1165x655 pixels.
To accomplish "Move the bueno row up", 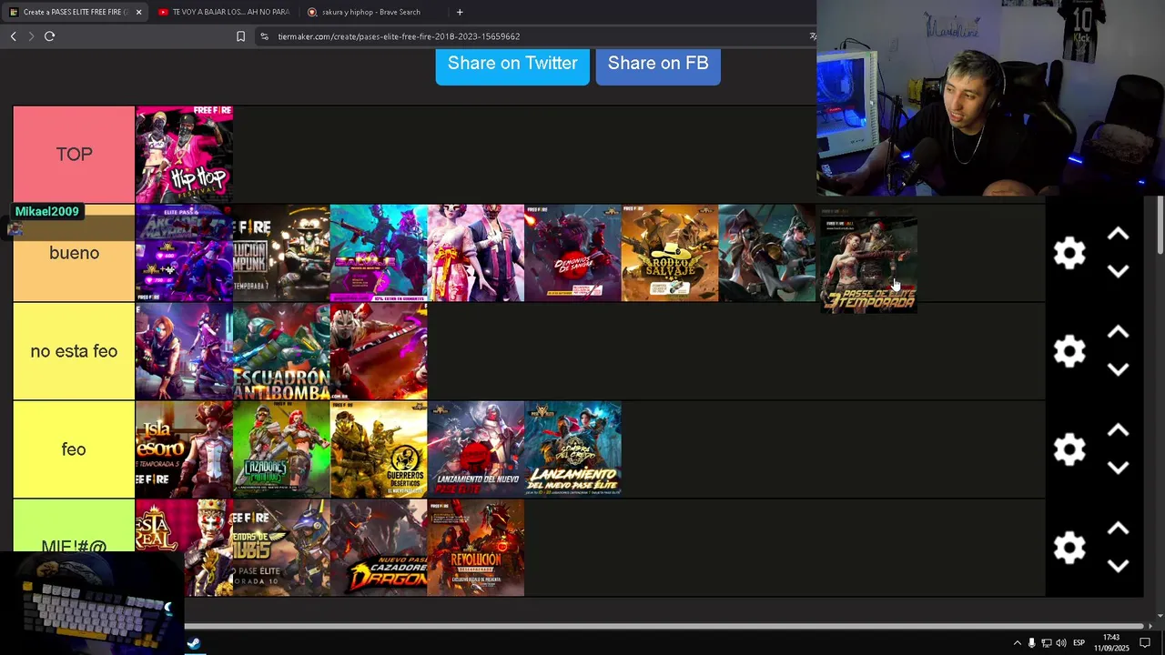I will click(x=1118, y=235).
